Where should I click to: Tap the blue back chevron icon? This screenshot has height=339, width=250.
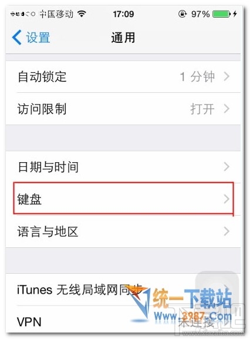[16, 37]
